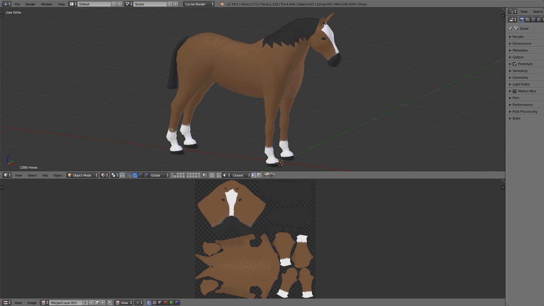
Task: Click the OpenGL render active viewport icon
Action: tap(266, 175)
